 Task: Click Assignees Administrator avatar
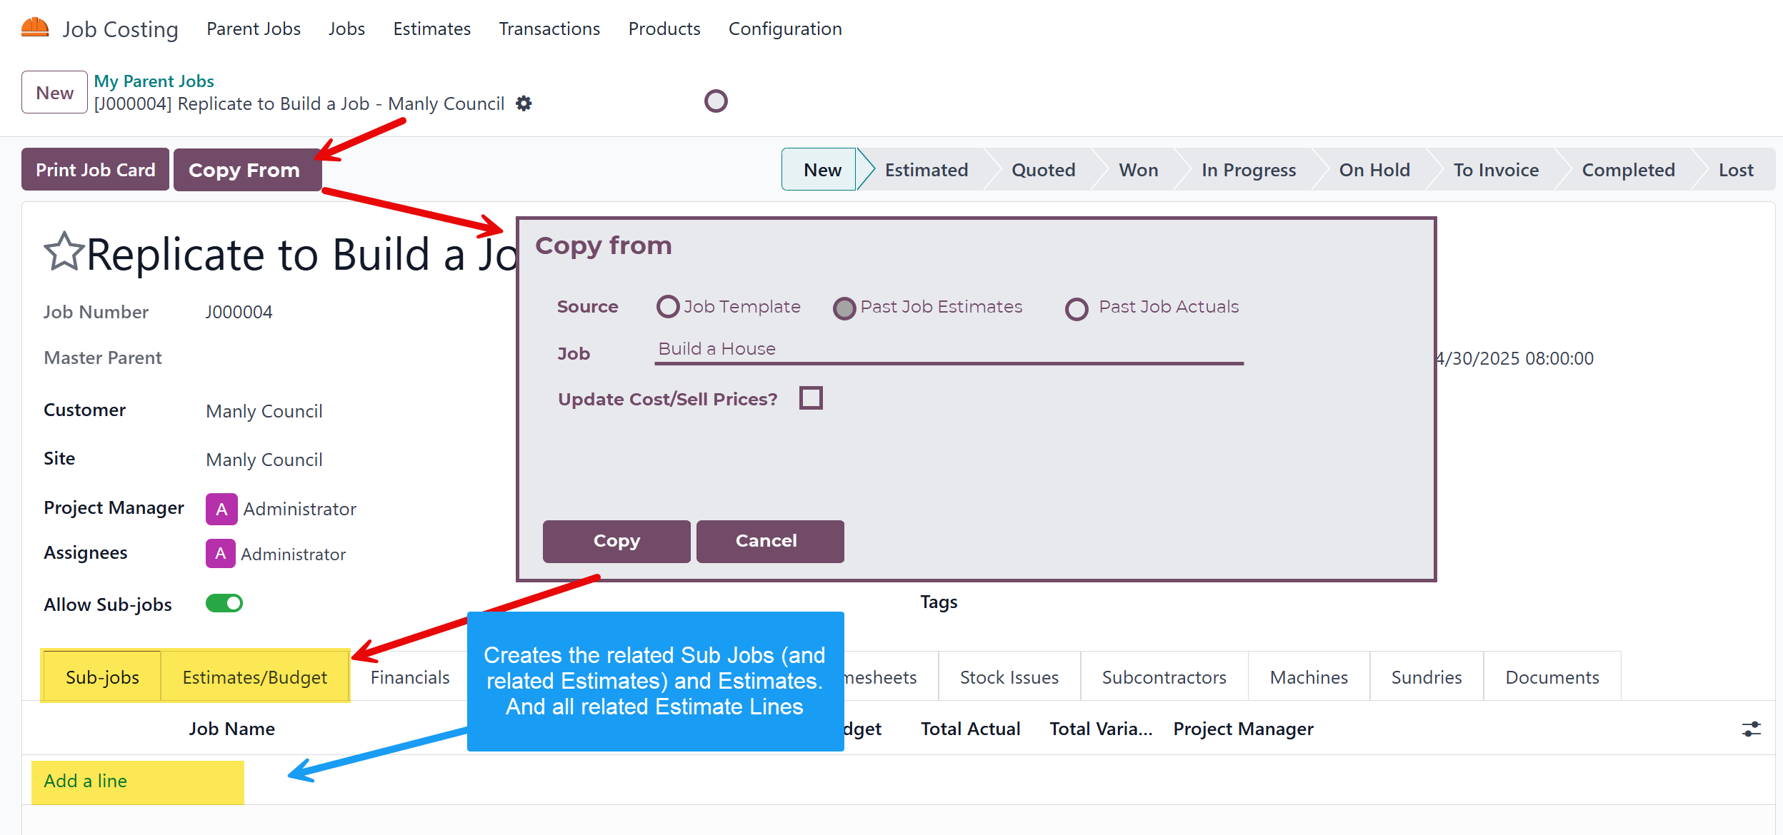point(220,554)
